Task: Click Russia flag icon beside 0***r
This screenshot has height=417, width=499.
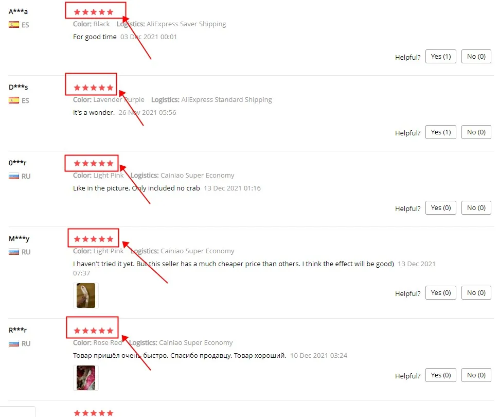Action: coord(14,176)
